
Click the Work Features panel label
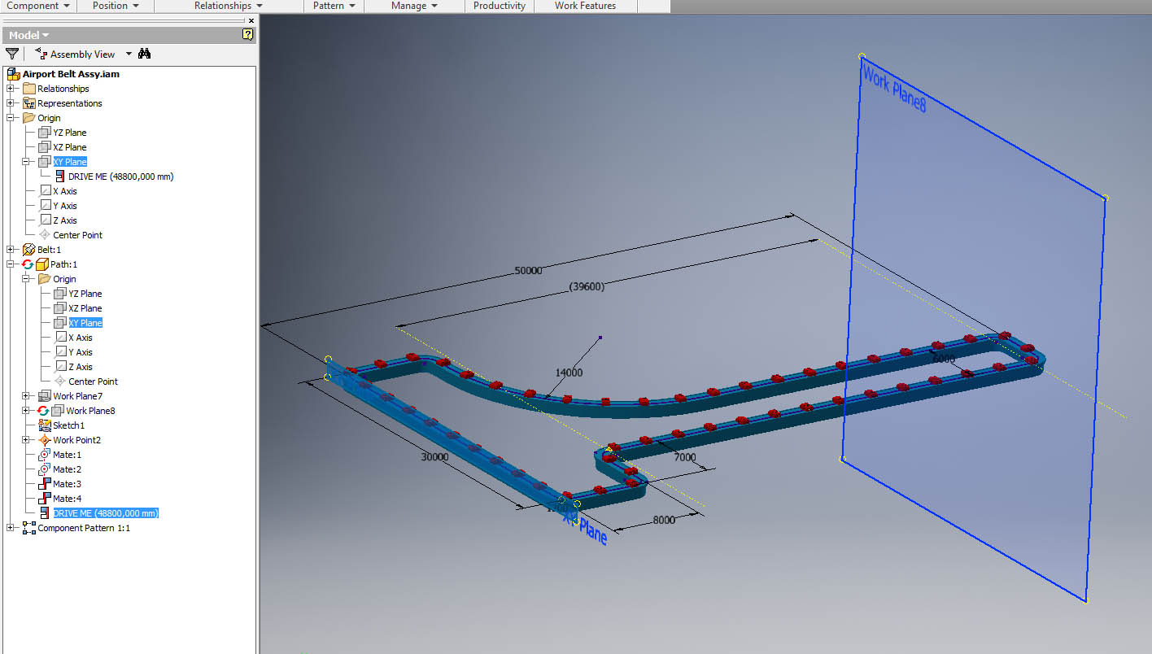coord(585,6)
